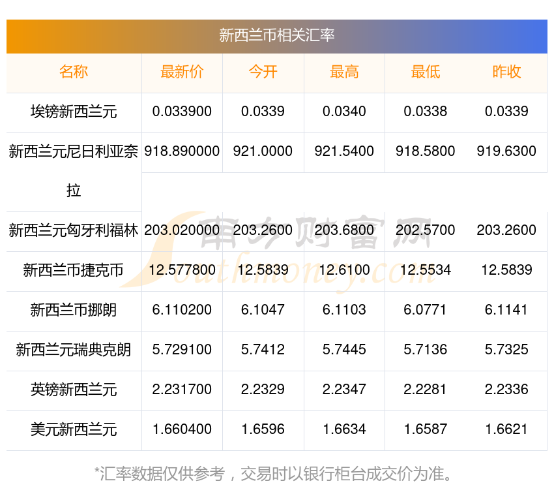Select the 最高 column header
554x494 pixels.
[344, 72]
